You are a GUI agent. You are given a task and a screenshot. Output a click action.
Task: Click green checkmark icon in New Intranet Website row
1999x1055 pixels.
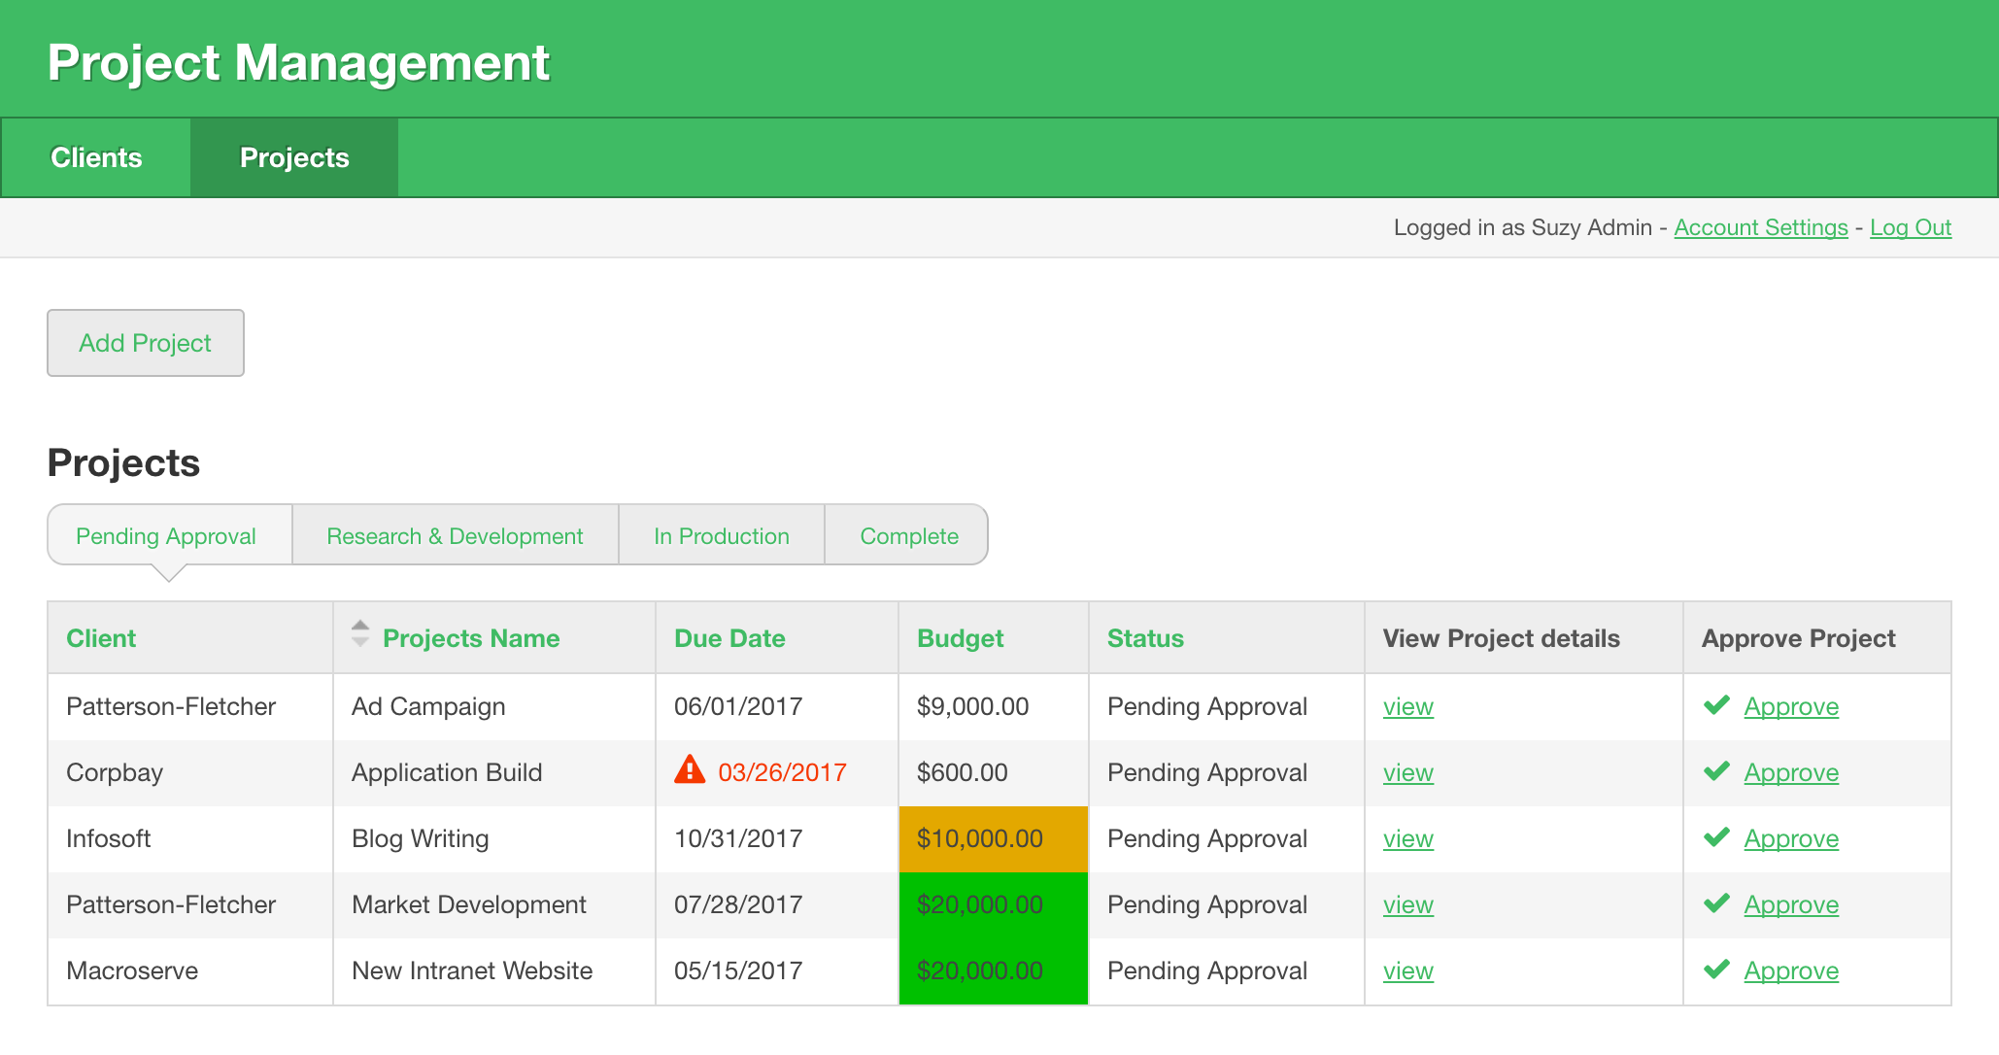1716,970
